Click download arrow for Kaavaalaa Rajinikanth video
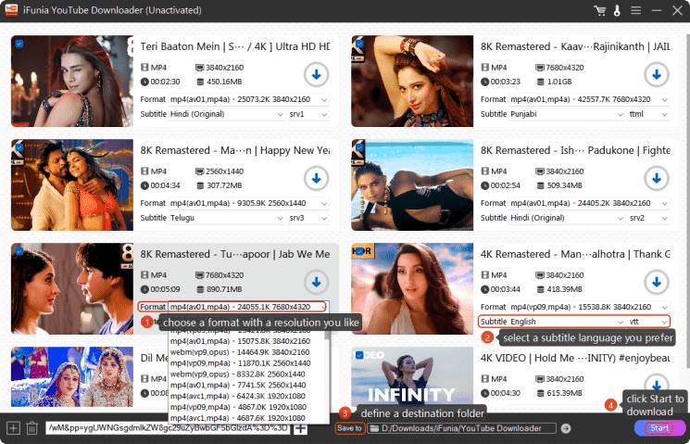Viewport: 690px width, 444px height. point(657,75)
